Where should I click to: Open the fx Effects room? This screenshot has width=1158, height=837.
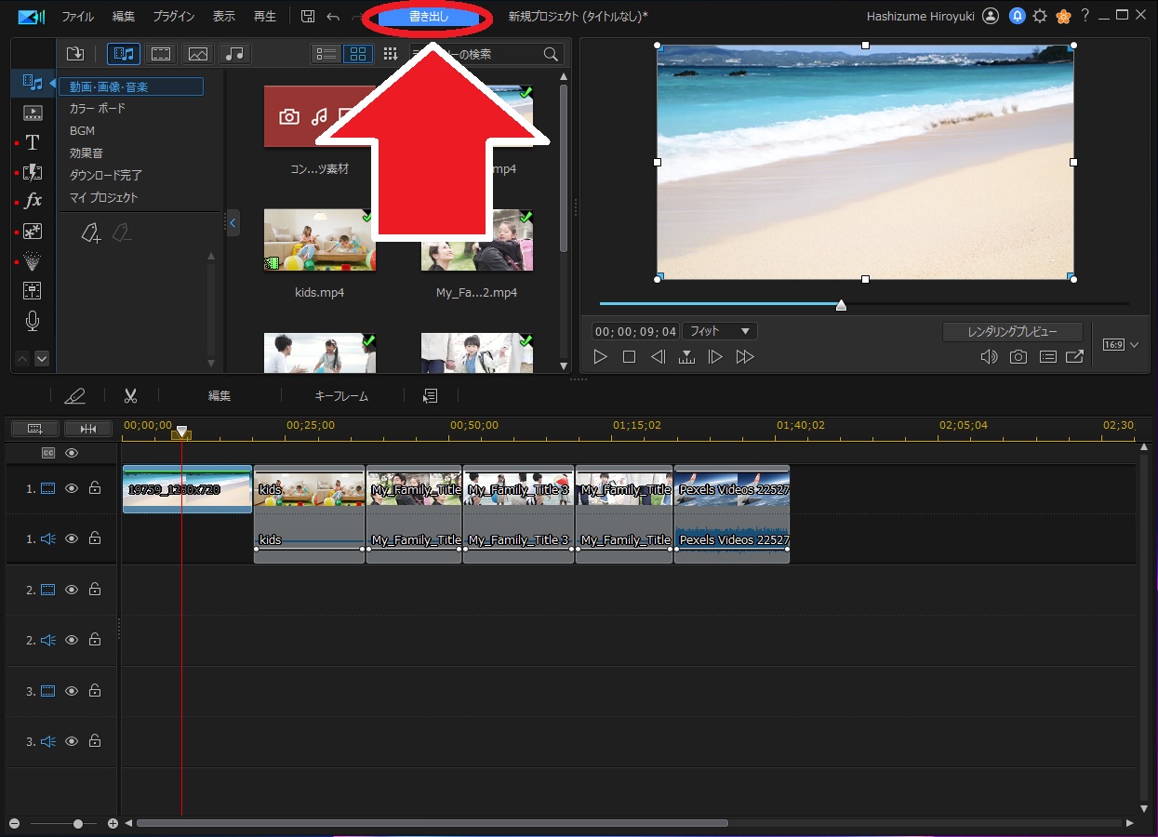pos(33,201)
